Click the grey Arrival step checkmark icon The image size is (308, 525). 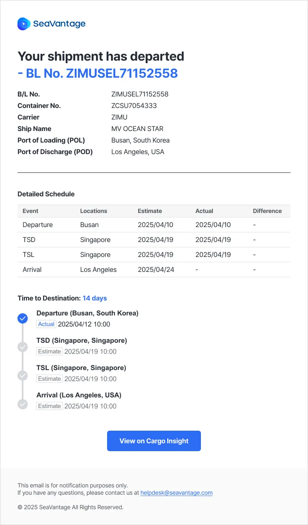click(23, 404)
